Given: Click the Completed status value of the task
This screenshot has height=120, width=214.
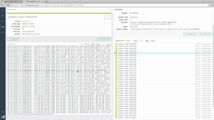Looking at the screenshot, I should (26, 21).
